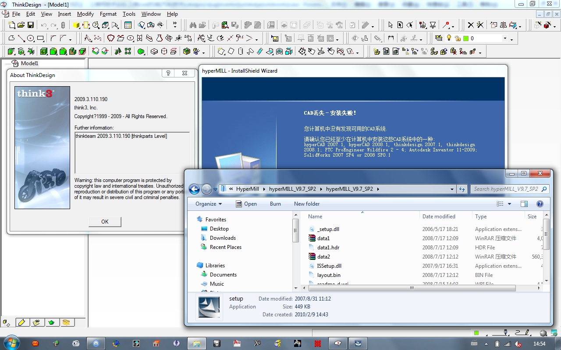Toggle the layer padlock lock icon
This screenshot has height=350, width=561.
pyautogui.click(x=458, y=38)
